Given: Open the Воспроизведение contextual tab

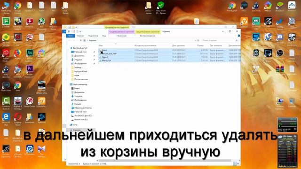Looking at the screenshot, I should [x=147, y=36].
